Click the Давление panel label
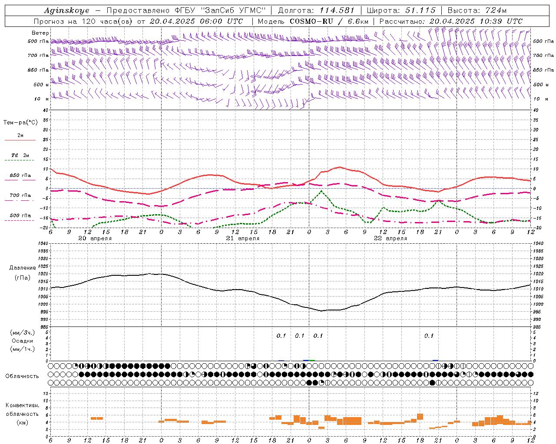 tap(23, 268)
